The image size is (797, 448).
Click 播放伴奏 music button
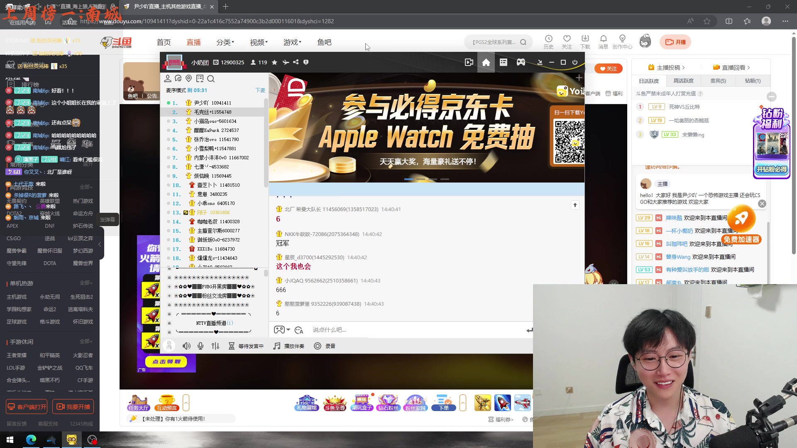pyautogui.click(x=289, y=346)
